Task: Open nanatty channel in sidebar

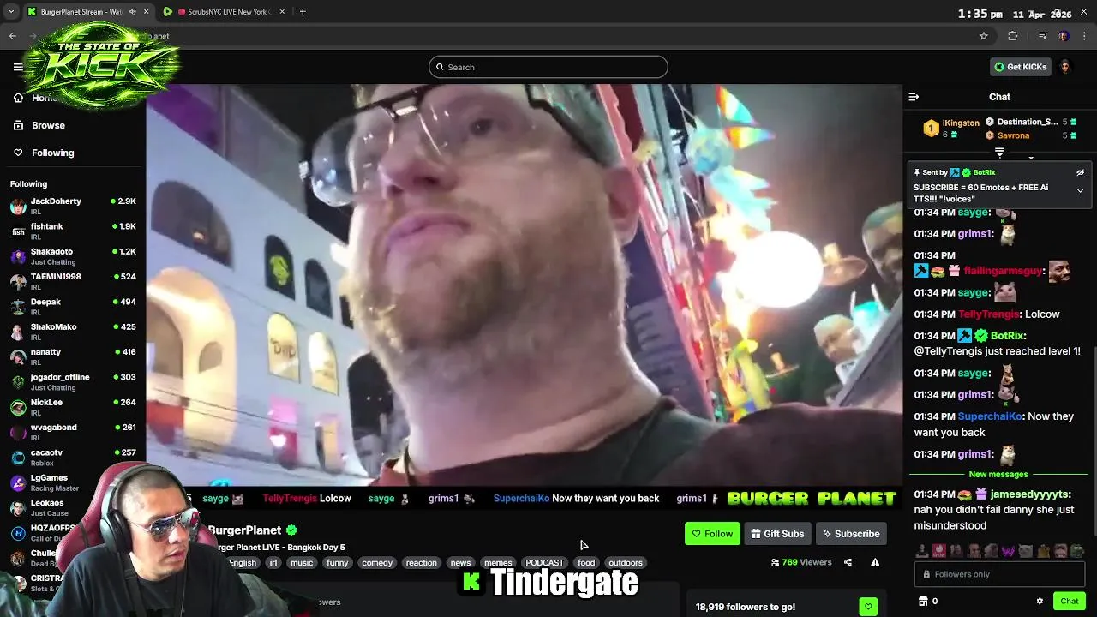Action: point(73,356)
